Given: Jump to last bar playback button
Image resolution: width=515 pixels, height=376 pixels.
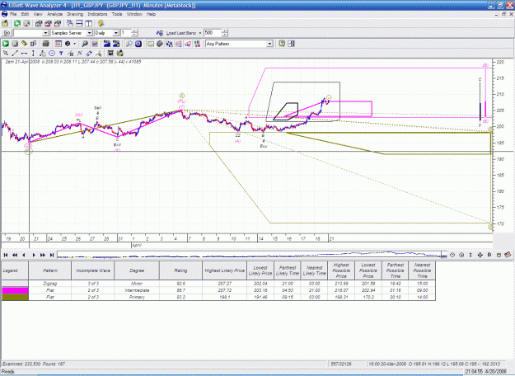Looking at the screenshot, I should [52, 255].
